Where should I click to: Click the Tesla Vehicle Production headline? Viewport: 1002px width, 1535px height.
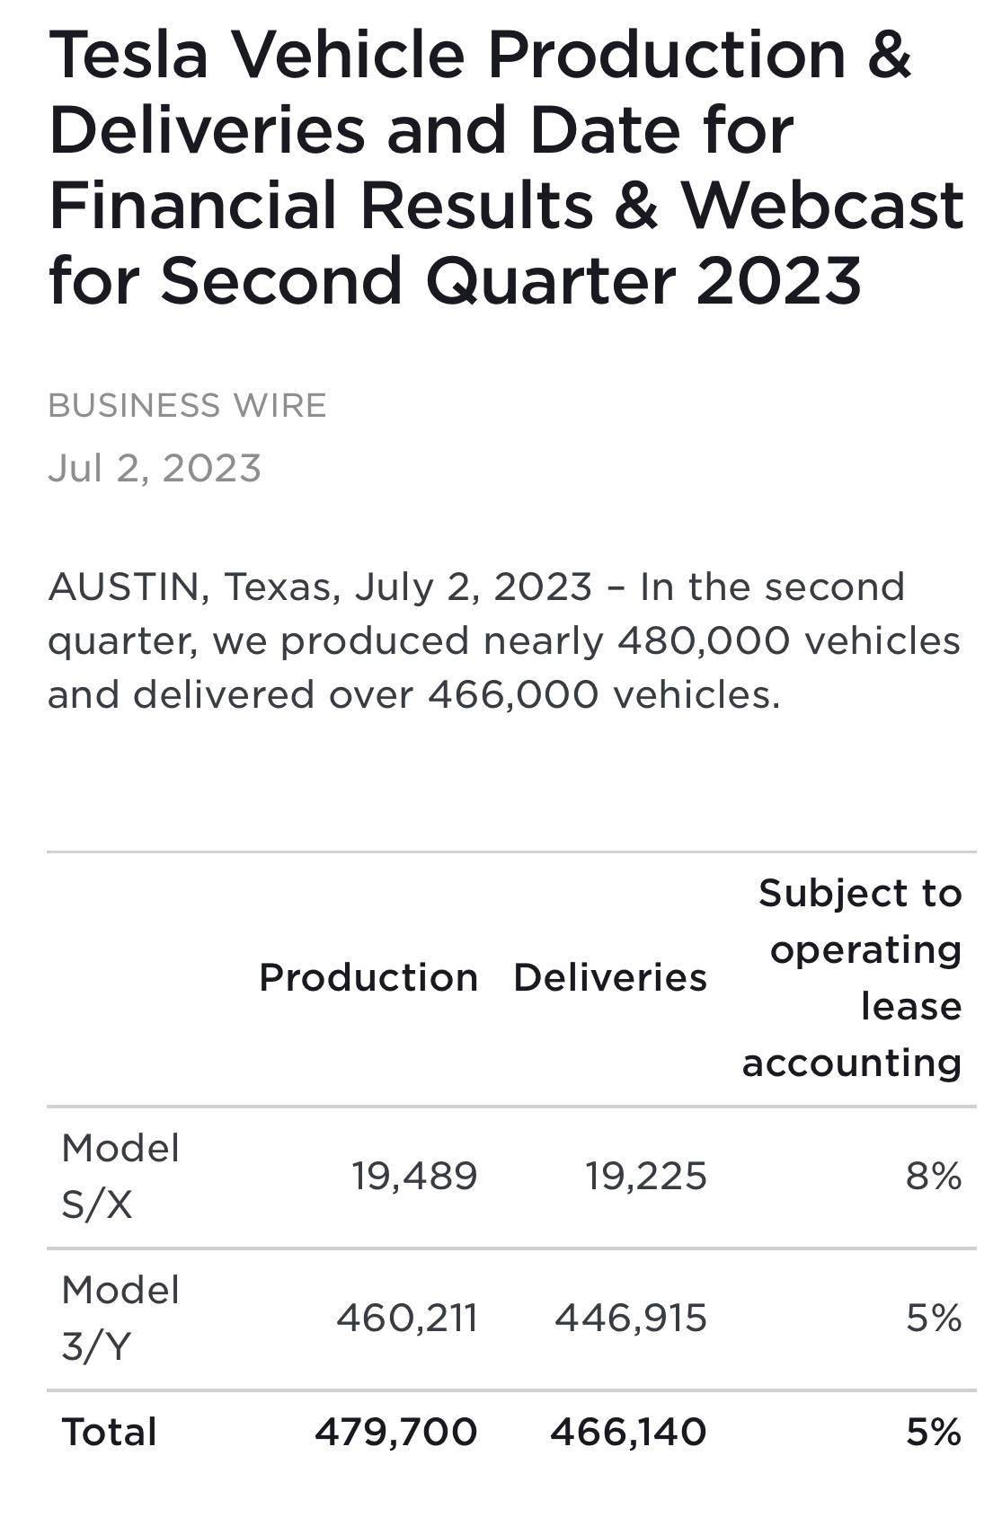tap(506, 167)
